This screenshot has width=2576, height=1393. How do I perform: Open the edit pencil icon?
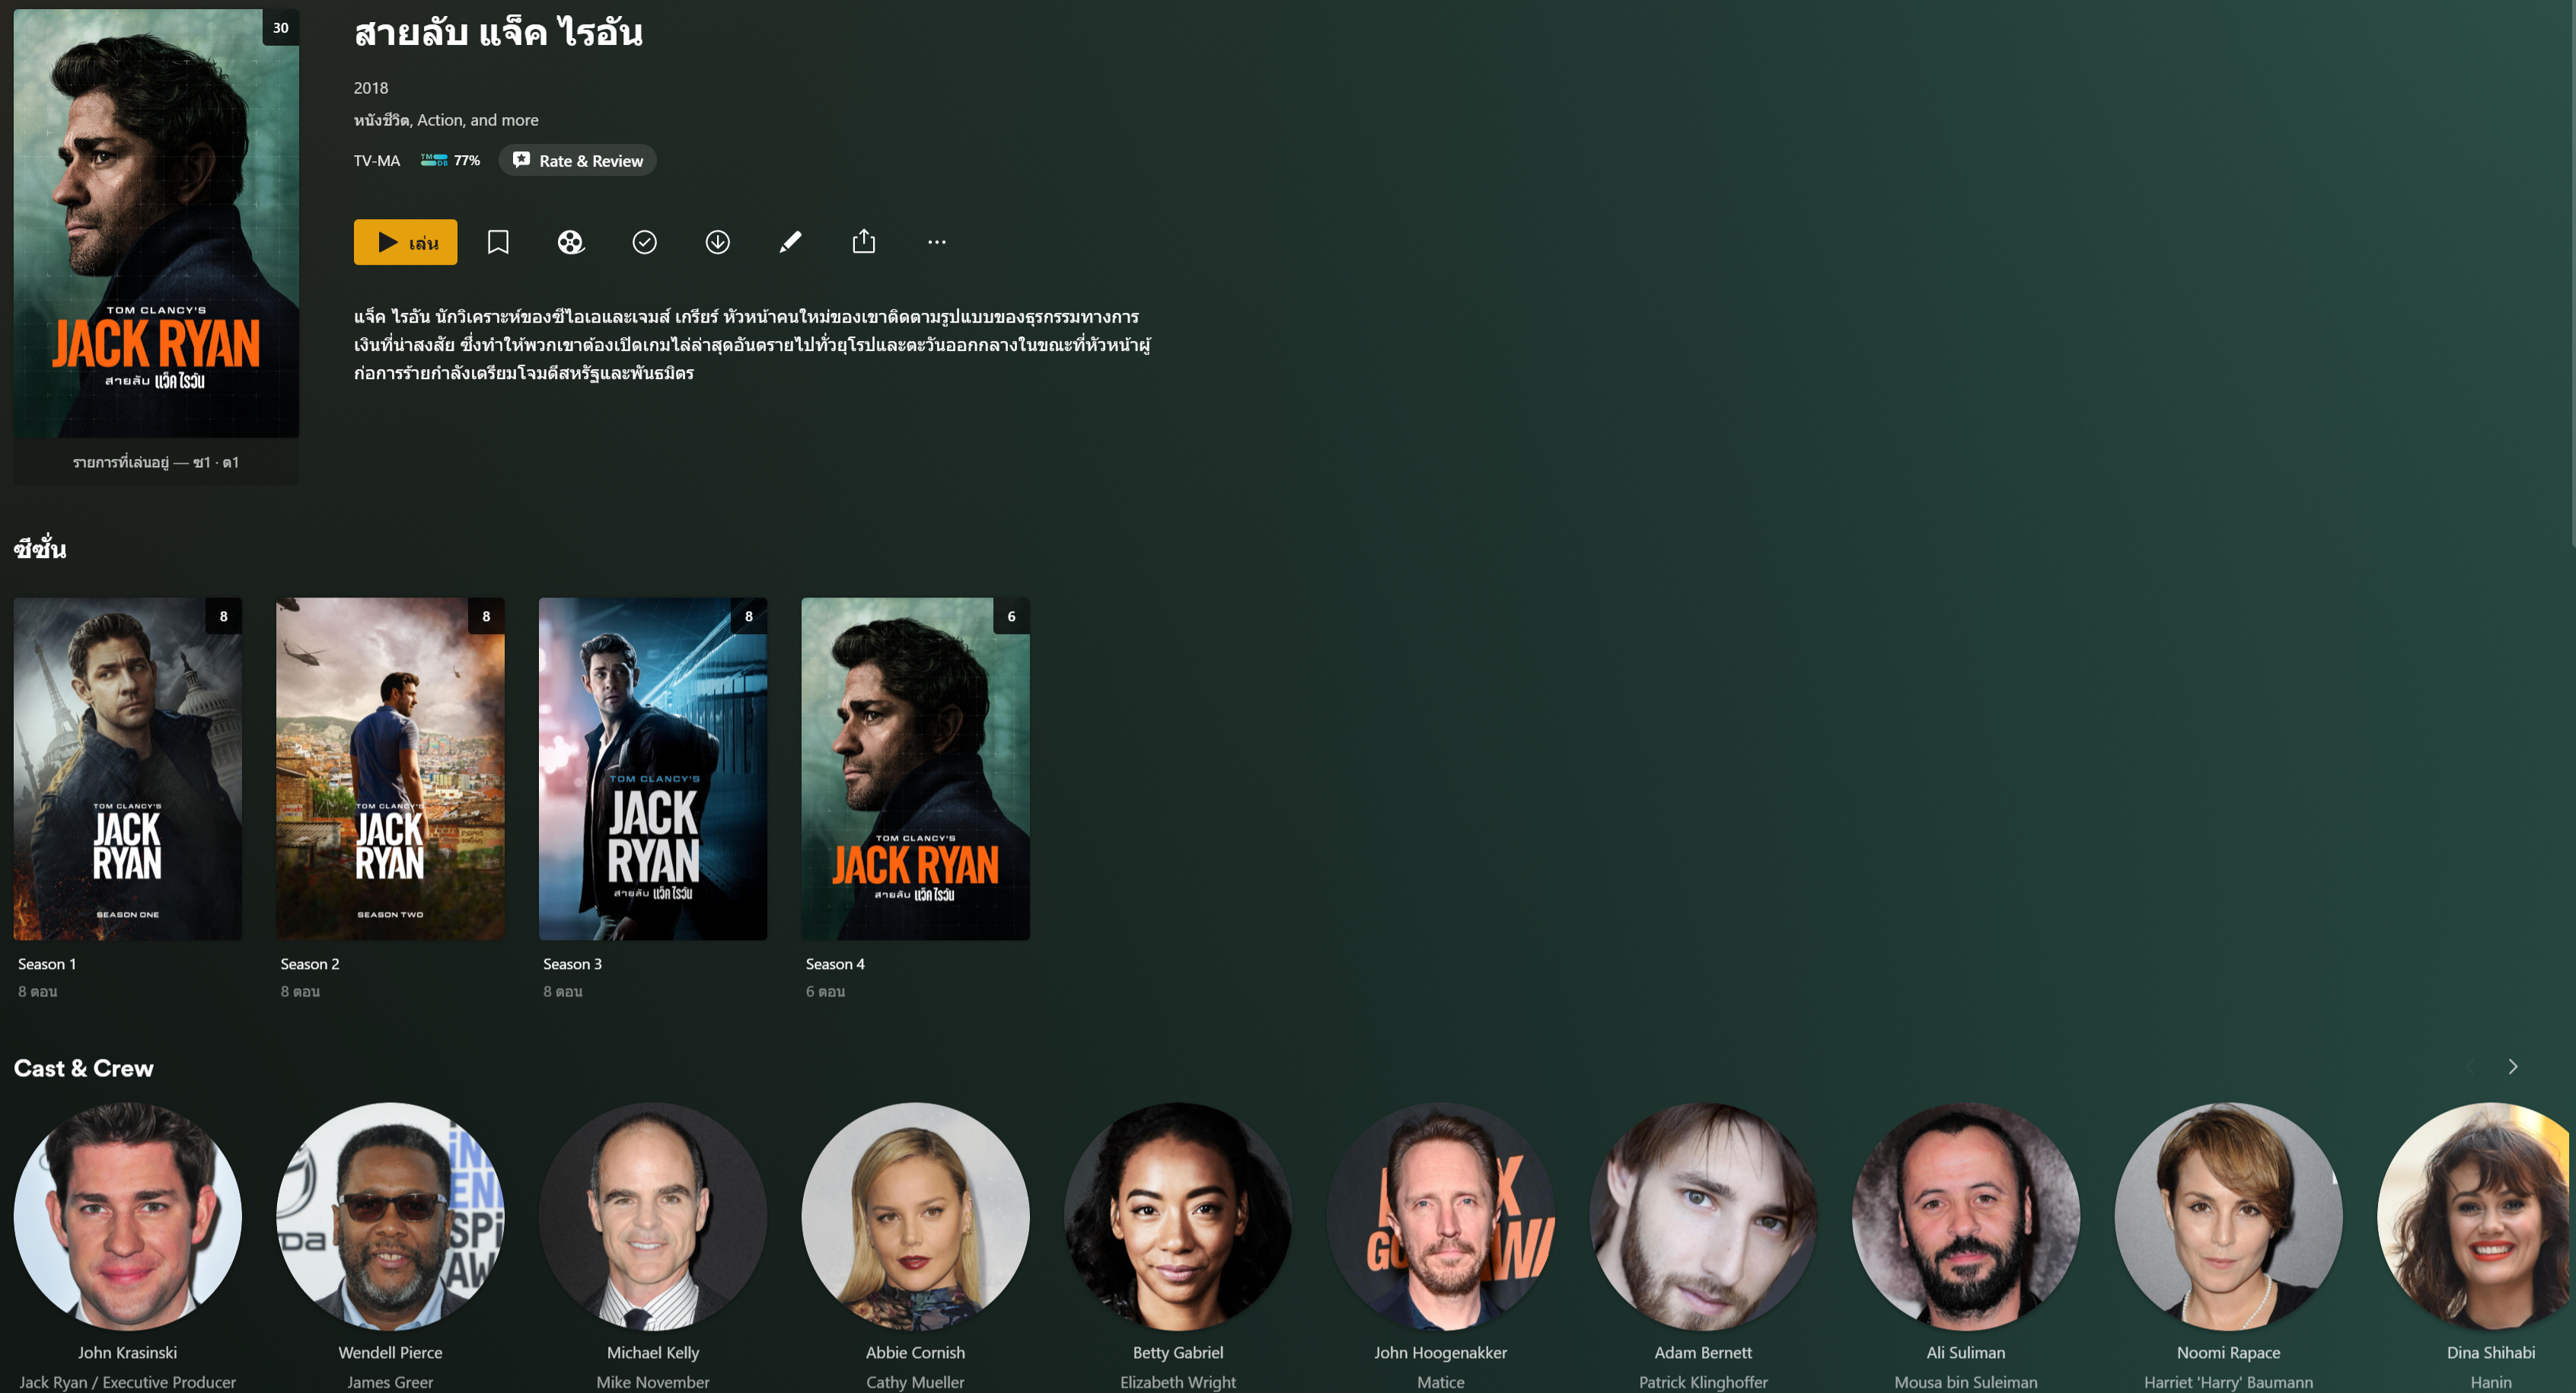tap(790, 242)
